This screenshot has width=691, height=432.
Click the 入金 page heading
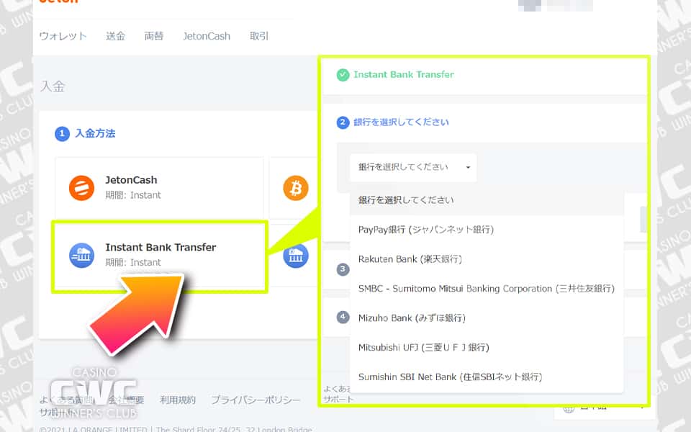[x=53, y=86]
